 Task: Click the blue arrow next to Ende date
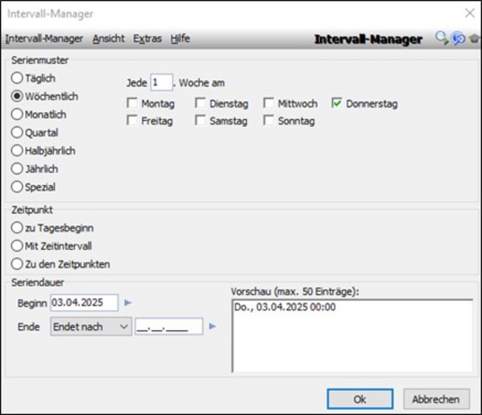[x=213, y=327]
